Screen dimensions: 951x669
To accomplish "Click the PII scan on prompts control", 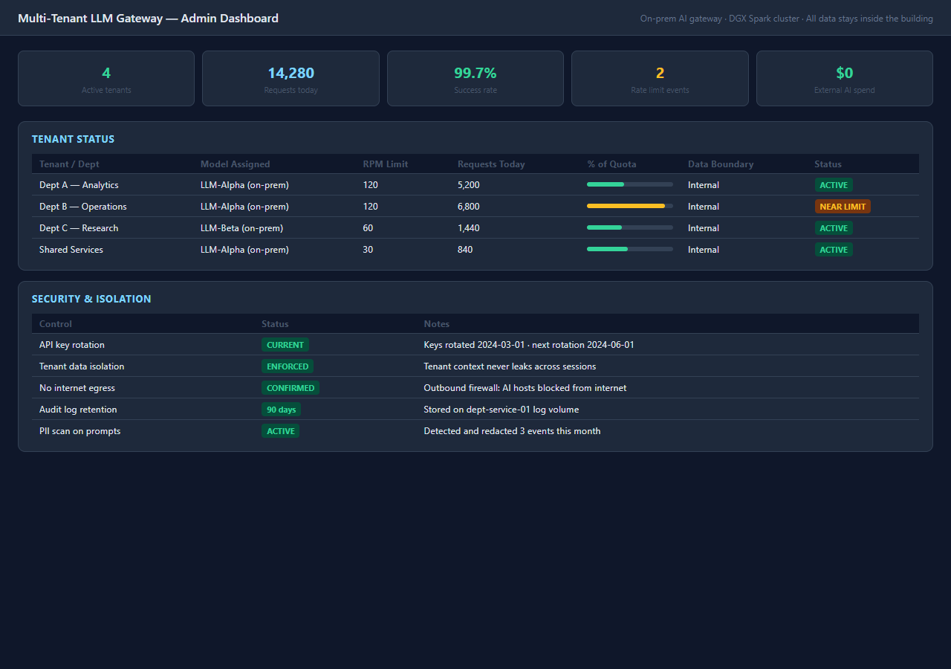I will [80, 431].
